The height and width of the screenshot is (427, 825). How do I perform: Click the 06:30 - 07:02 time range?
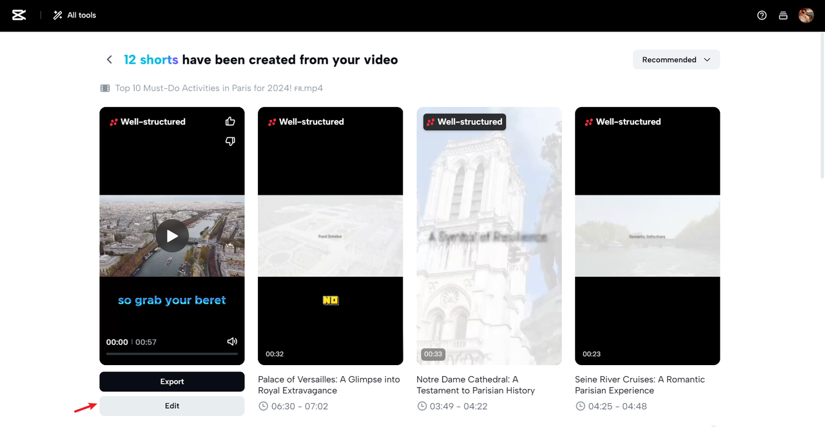[300, 406]
